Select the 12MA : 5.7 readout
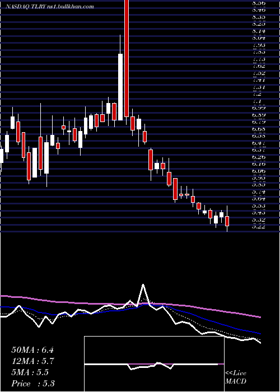 pyautogui.click(x=33, y=361)
